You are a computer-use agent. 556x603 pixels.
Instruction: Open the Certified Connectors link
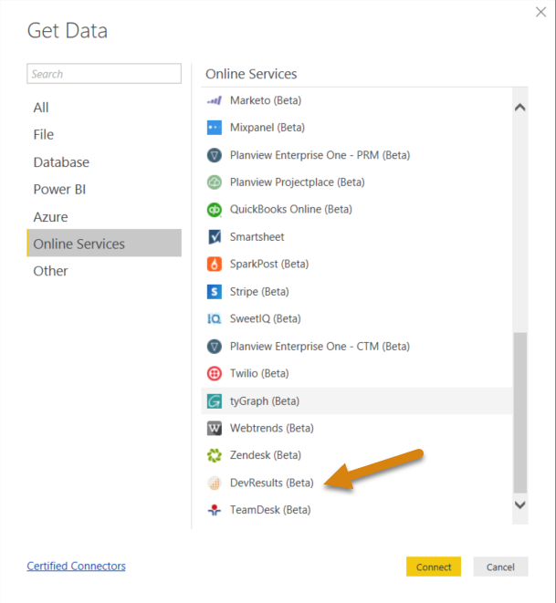pos(76,567)
